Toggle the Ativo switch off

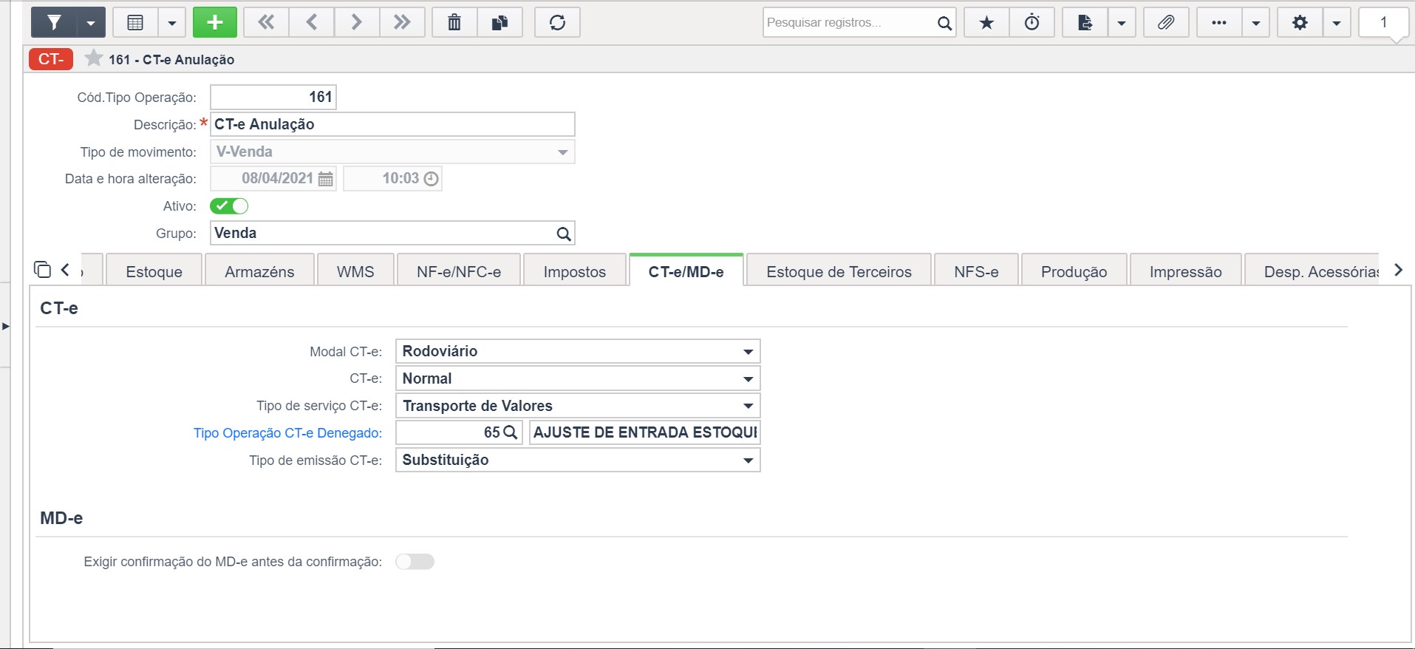(229, 206)
